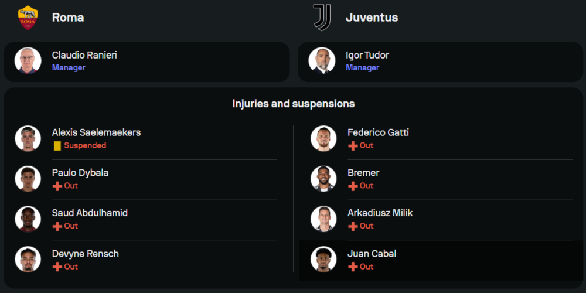This screenshot has height=293, width=586.
Task: Click the red injury cross under Paulo Dybala
Action: (57, 186)
